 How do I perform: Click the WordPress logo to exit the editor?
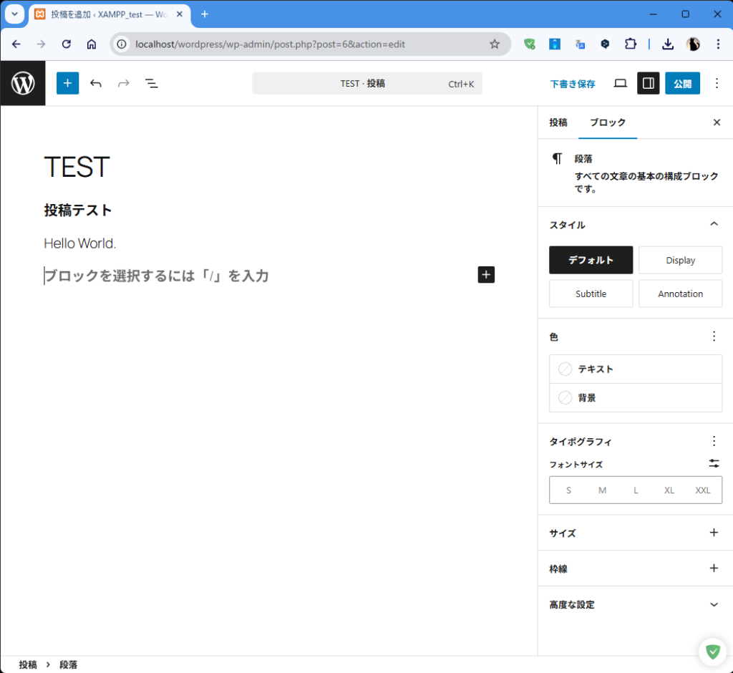[23, 83]
